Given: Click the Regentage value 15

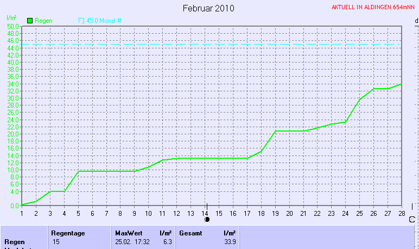Looking at the screenshot, I should coord(56,241).
